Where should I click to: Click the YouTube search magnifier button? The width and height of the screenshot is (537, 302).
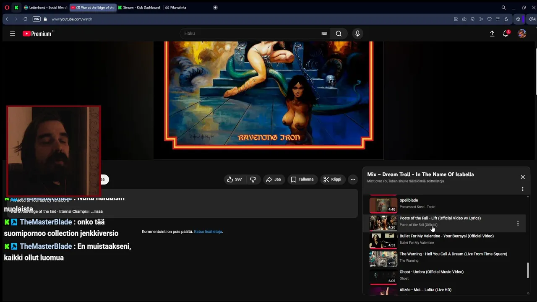(339, 34)
